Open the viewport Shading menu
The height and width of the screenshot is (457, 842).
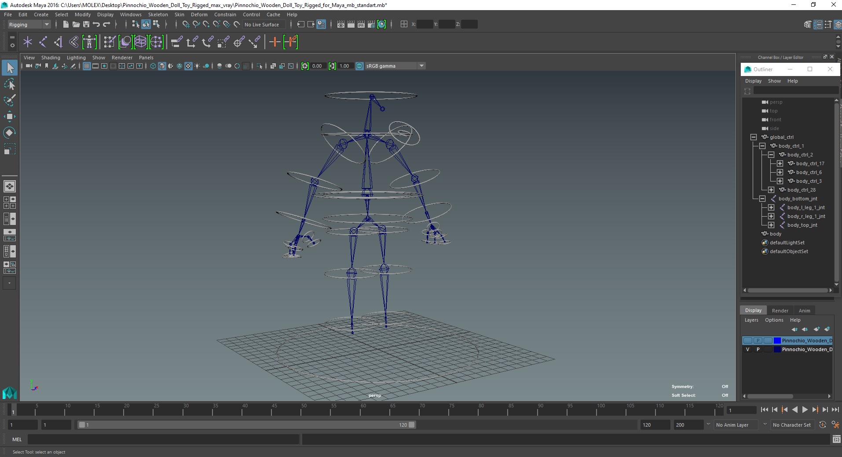[x=51, y=58]
